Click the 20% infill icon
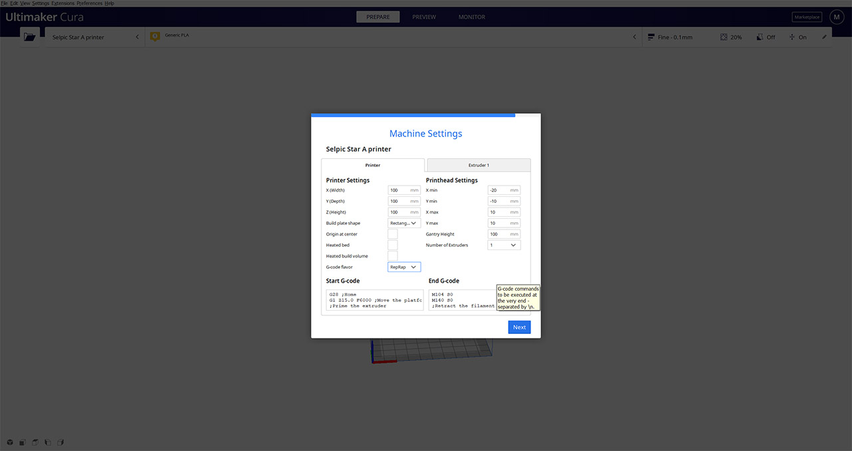Viewport: 852px width, 451px height. [x=724, y=37]
